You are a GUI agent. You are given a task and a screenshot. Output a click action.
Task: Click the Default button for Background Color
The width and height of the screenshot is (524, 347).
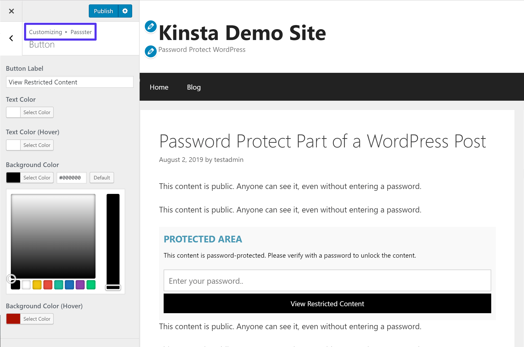[101, 177]
